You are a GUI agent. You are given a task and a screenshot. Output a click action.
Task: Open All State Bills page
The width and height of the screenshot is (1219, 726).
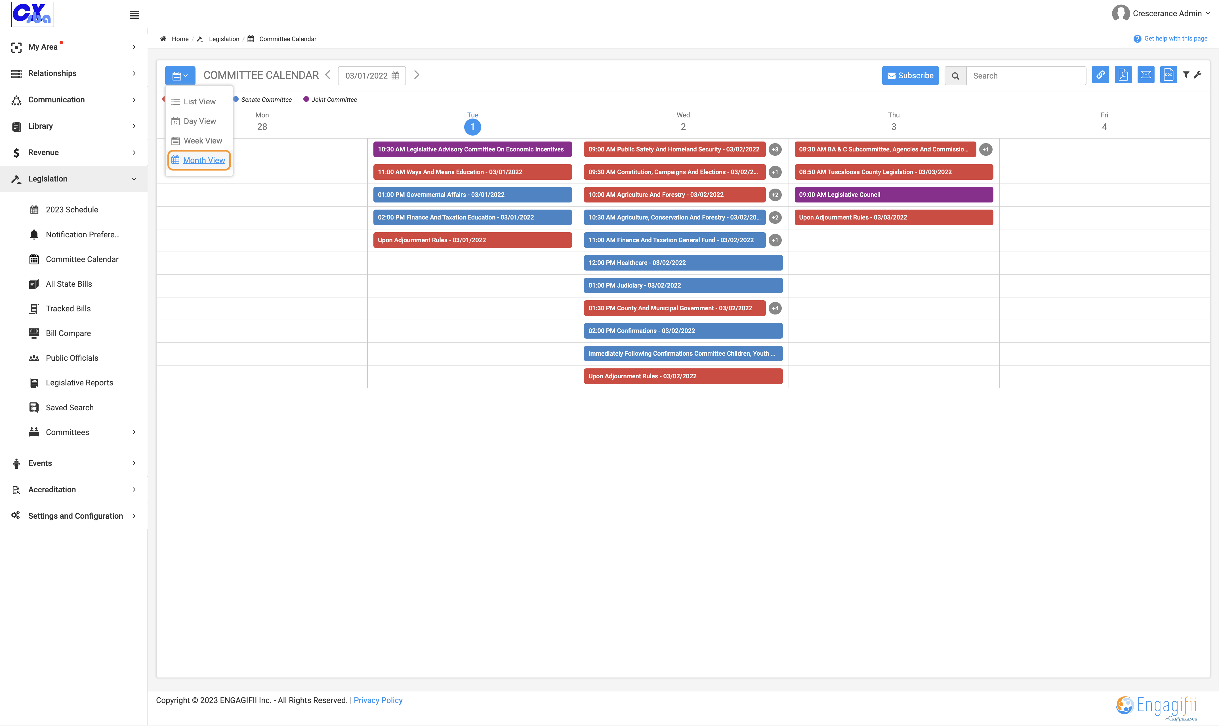click(x=61, y=284)
